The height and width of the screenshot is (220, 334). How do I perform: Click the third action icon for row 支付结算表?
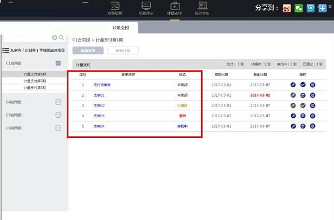click(x=312, y=85)
